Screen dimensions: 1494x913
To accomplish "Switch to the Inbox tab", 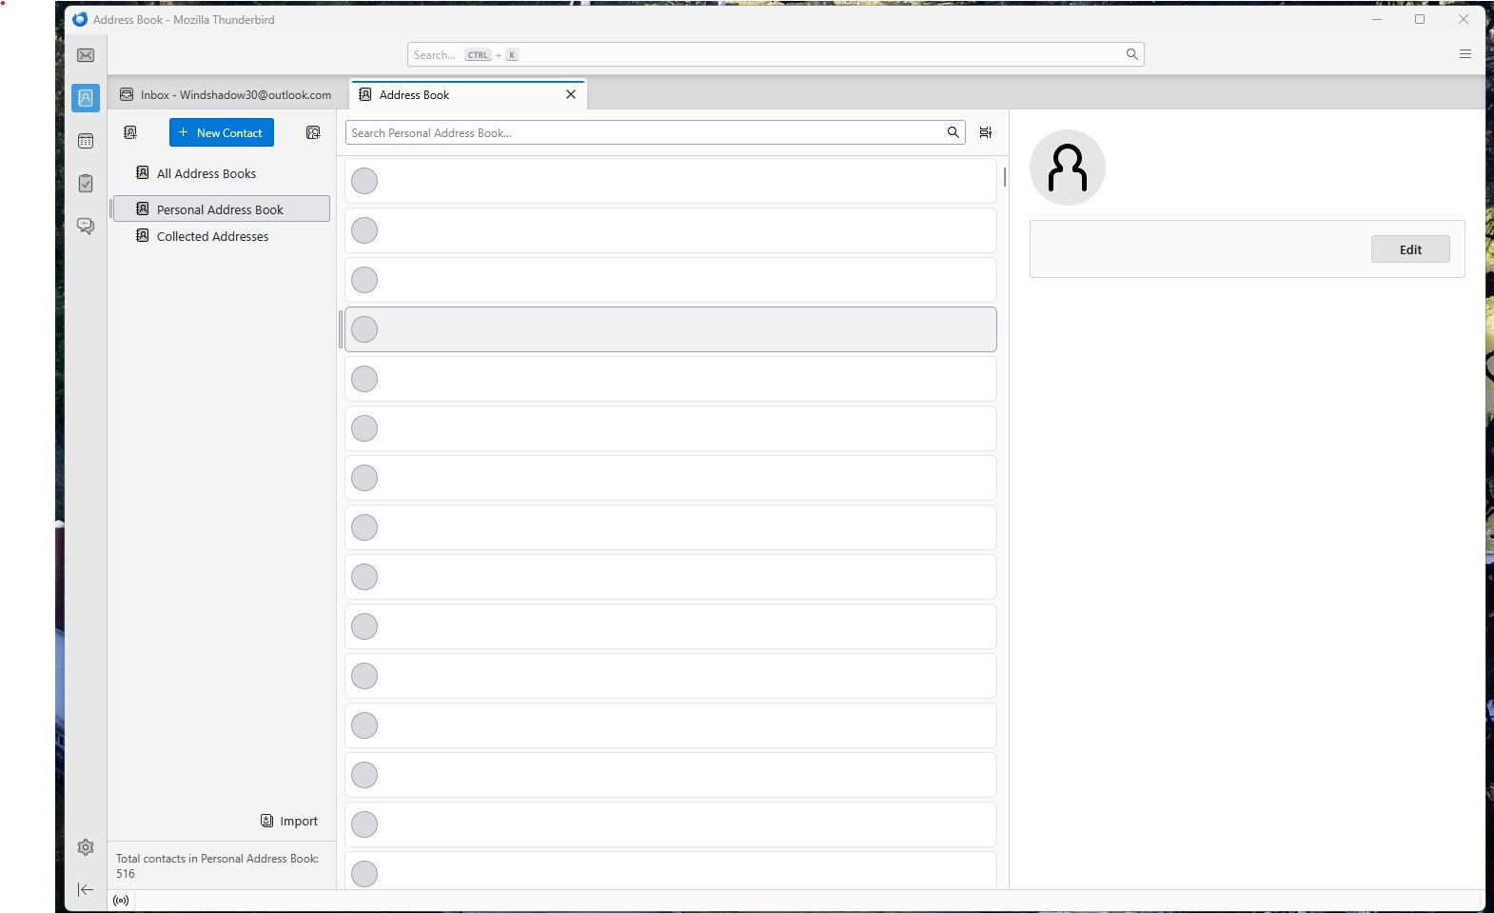I will (x=226, y=94).
